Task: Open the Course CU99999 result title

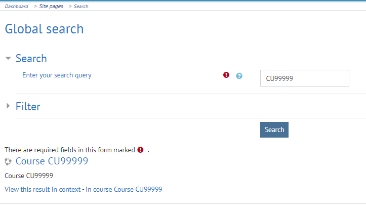Action: [x=52, y=161]
